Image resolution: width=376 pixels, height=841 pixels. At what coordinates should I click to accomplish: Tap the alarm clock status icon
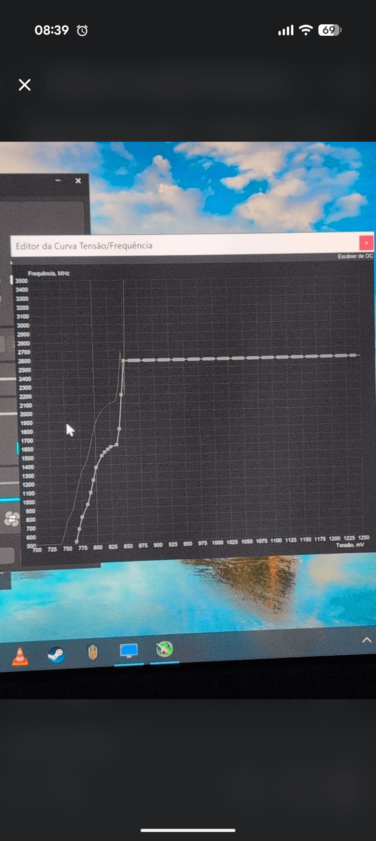point(82,31)
